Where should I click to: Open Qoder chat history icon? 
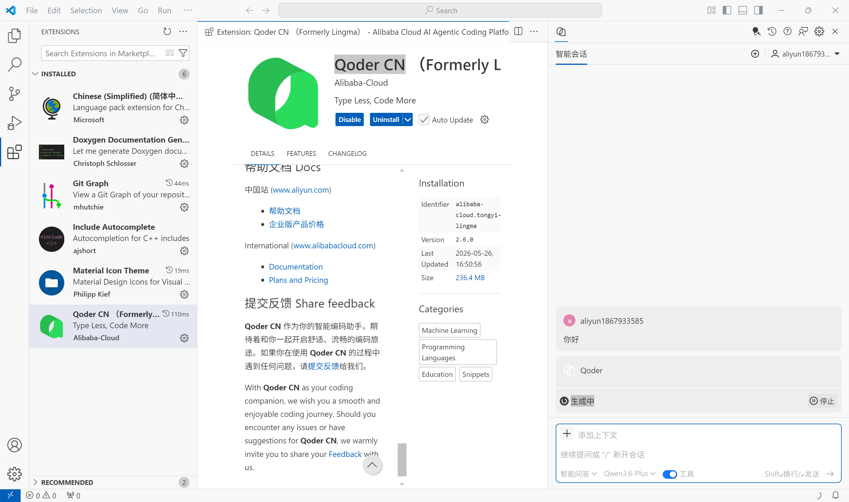(x=772, y=32)
